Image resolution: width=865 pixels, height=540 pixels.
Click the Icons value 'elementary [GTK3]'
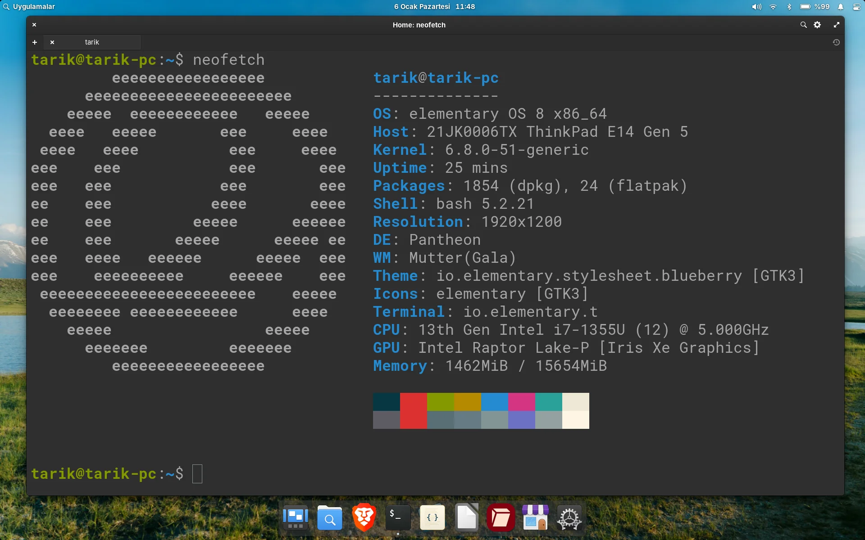coord(513,294)
